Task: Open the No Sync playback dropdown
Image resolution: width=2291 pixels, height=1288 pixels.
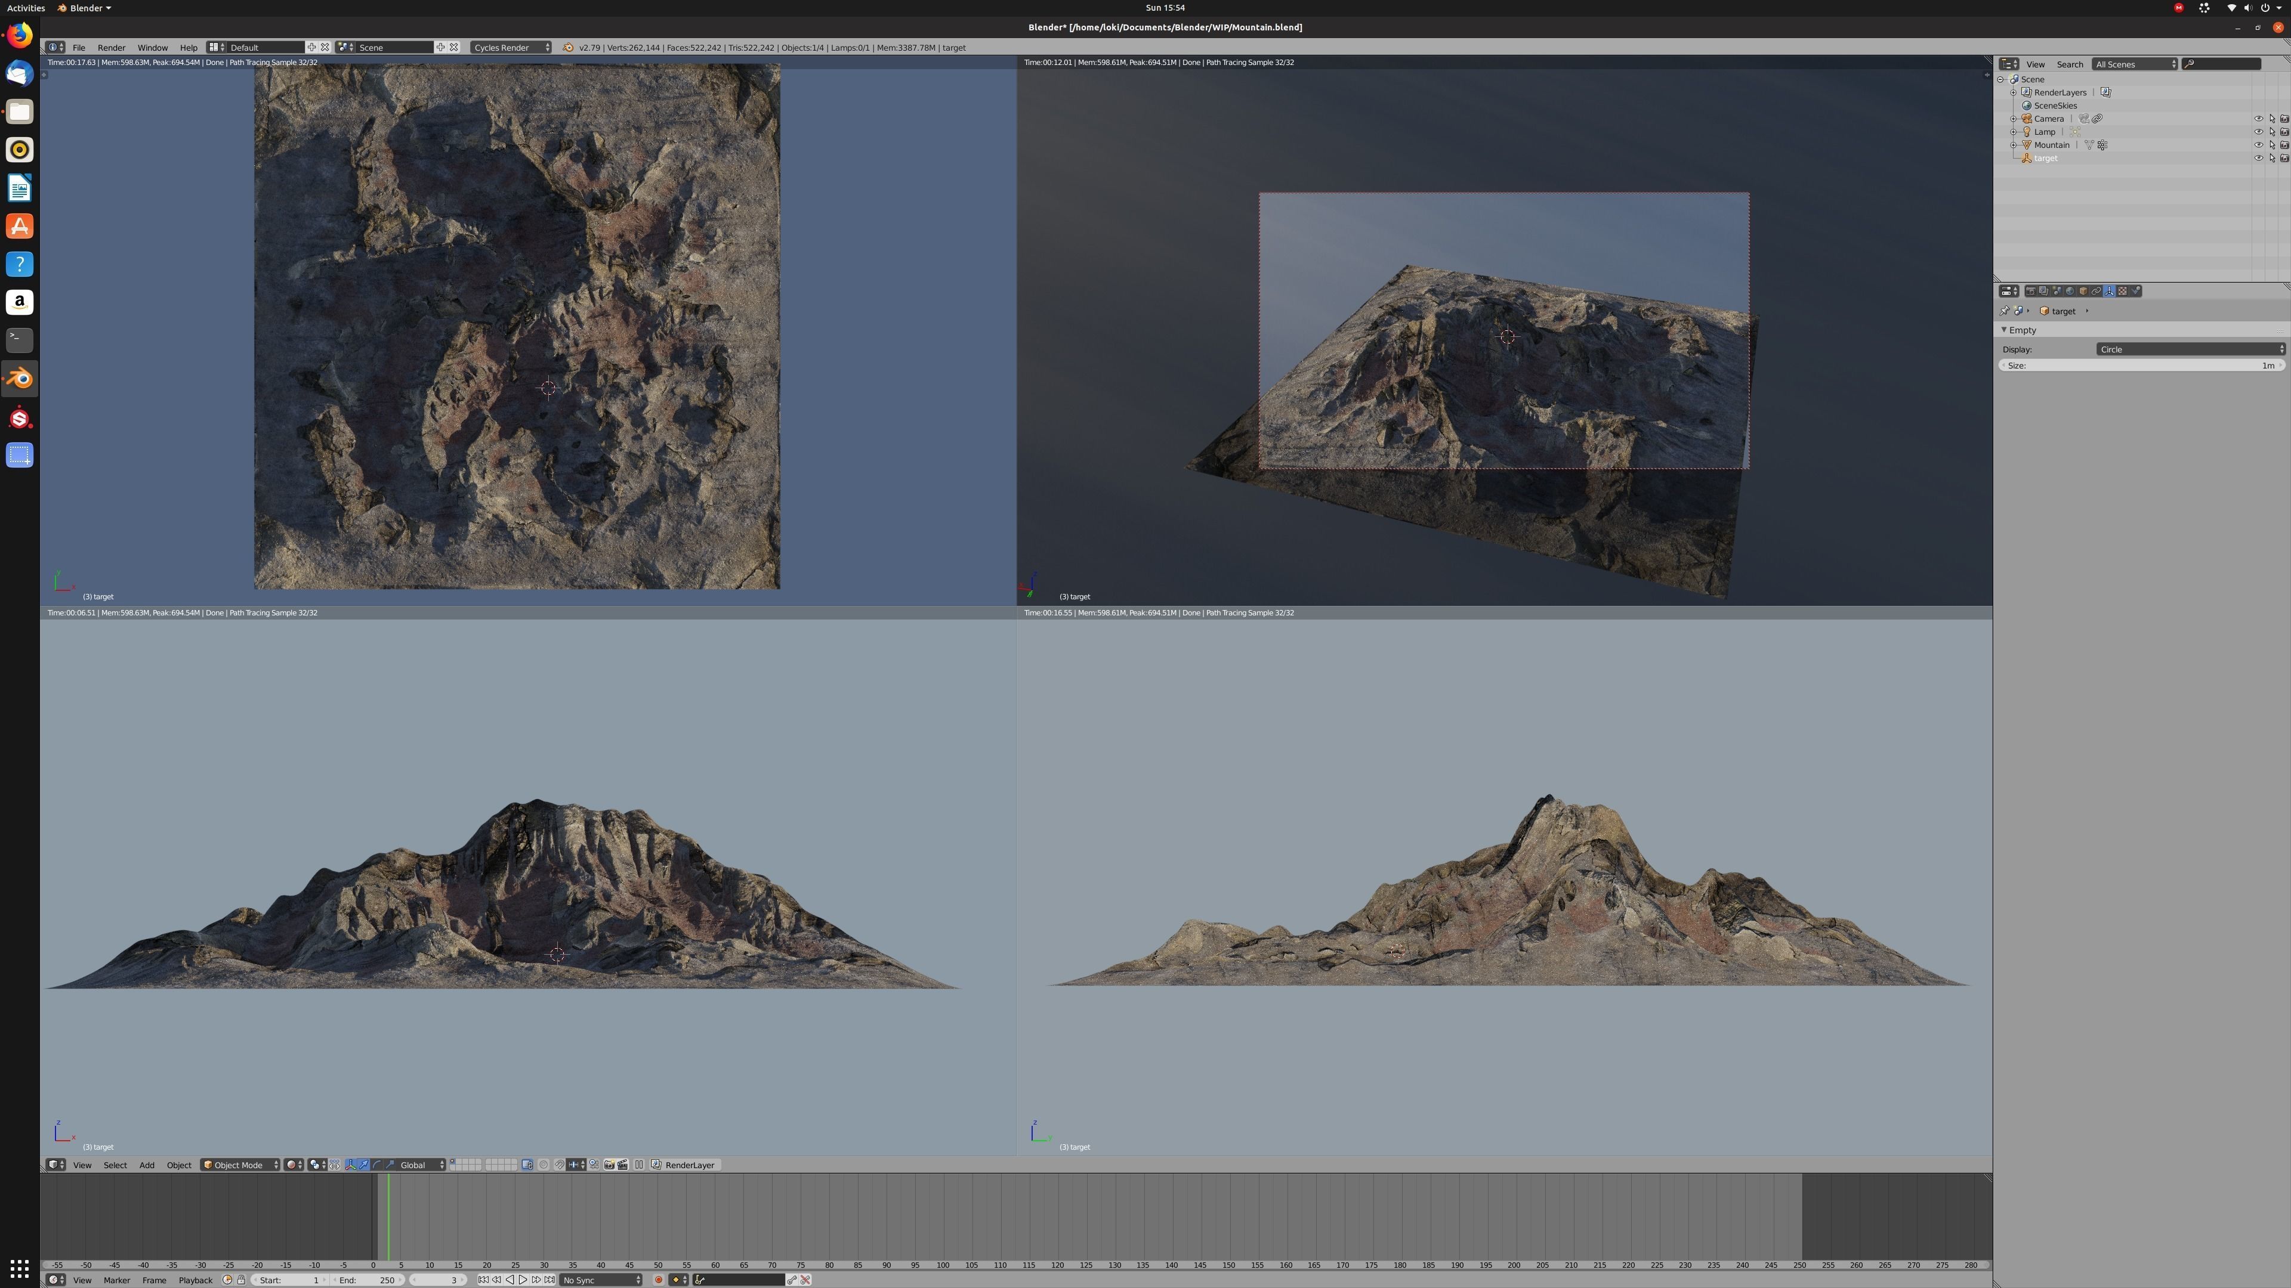Action: point(600,1280)
